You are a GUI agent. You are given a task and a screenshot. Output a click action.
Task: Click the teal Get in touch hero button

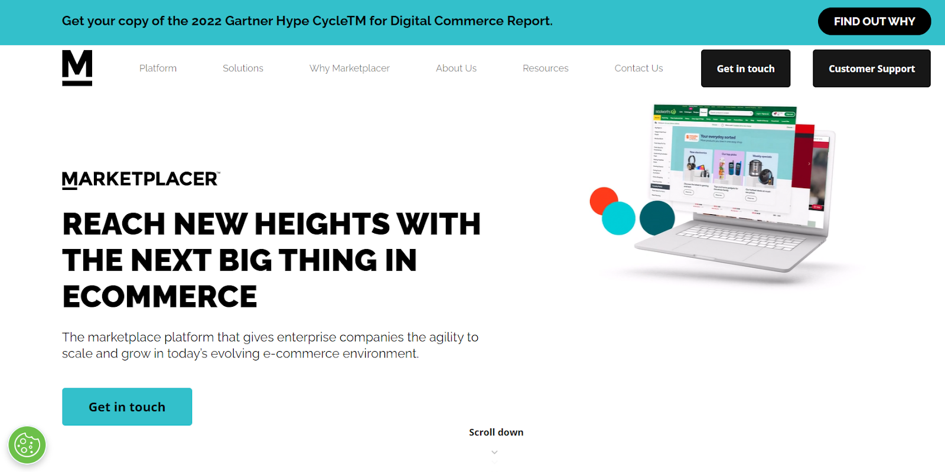[127, 407]
